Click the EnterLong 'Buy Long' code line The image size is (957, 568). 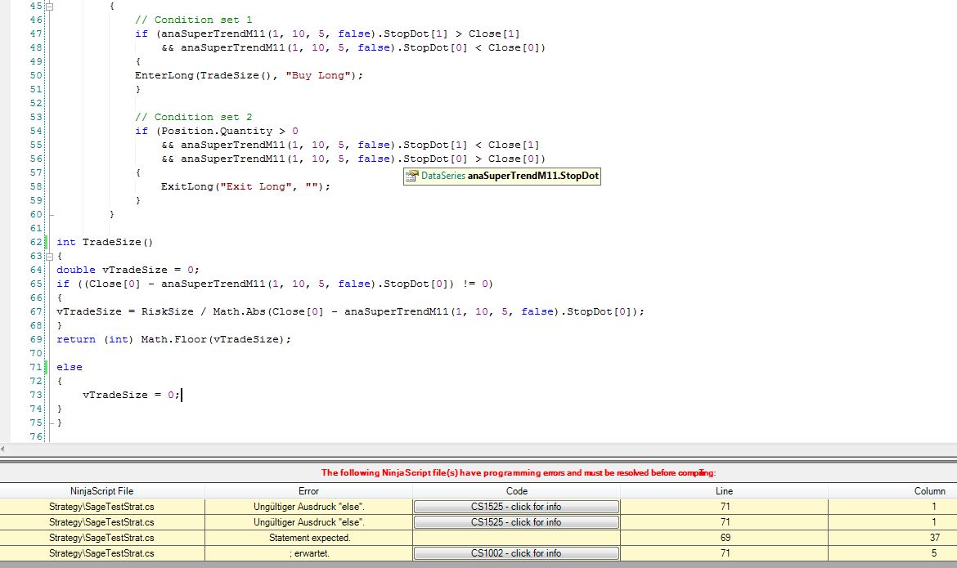249,76
